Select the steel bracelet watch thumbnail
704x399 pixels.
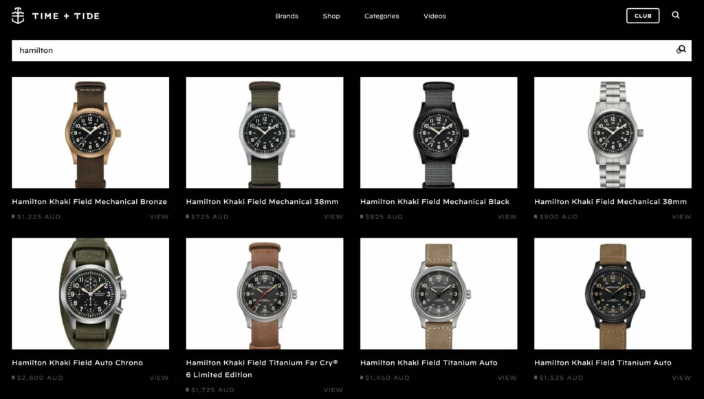point(613,133)
